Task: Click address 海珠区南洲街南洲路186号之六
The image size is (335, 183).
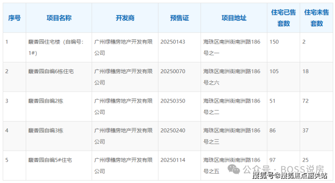Action: click(232, 77)
